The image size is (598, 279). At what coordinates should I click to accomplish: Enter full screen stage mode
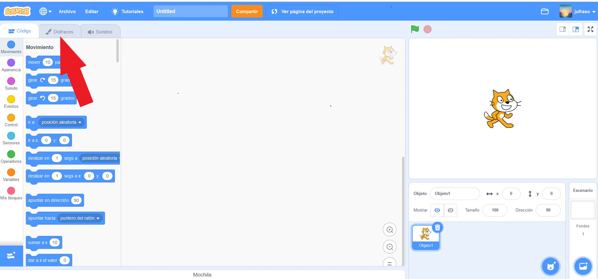click(x=590, y=29)
